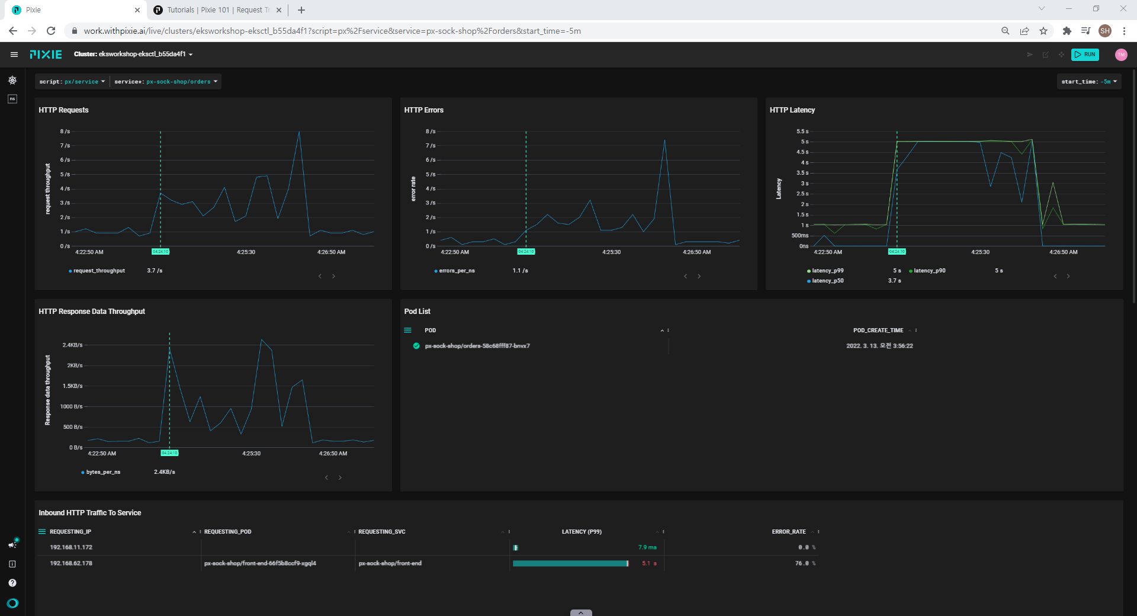Open the announcements megaphone icon

12,544
